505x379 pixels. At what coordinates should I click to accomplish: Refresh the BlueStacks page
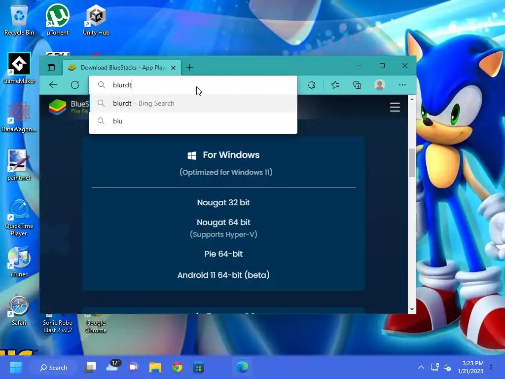(x=75, y=85)
